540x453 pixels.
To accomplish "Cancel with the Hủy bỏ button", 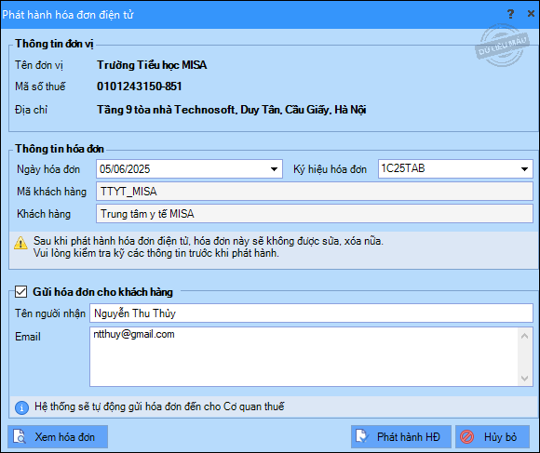I will tap(493, 437).
